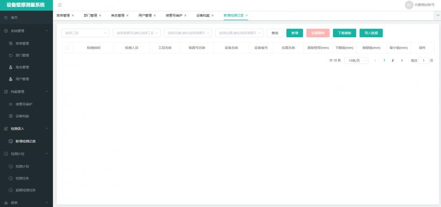Open the 选择工段 dropdown
This screenshot has width=441, height=207.
pyautogui.click(x=85, y=33)
